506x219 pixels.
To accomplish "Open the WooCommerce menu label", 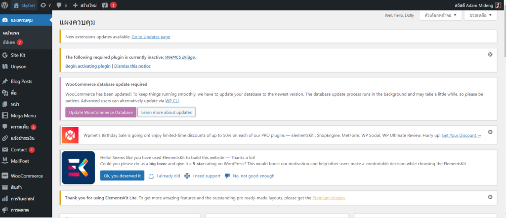I will point(27,176).
